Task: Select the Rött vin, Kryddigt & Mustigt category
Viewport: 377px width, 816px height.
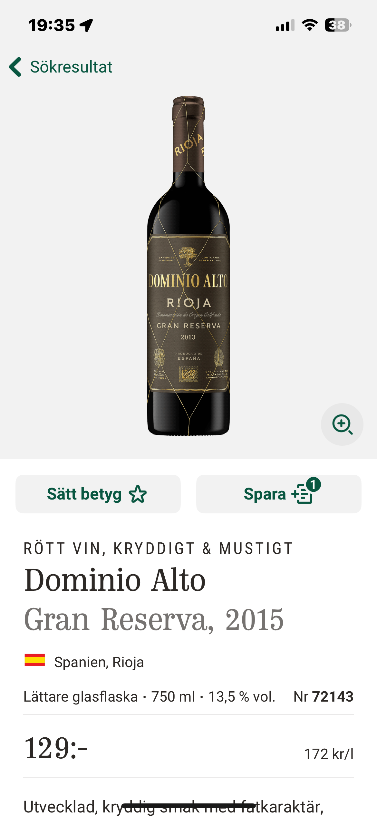Action: tap(158, 549)
